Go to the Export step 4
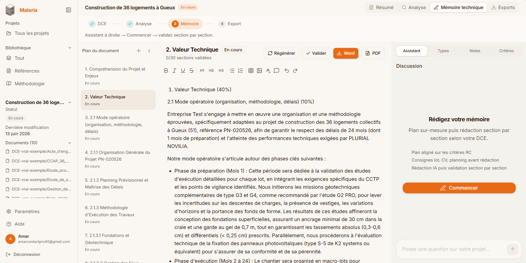Screen dimensions: 526x263 [x=230, y=24]
